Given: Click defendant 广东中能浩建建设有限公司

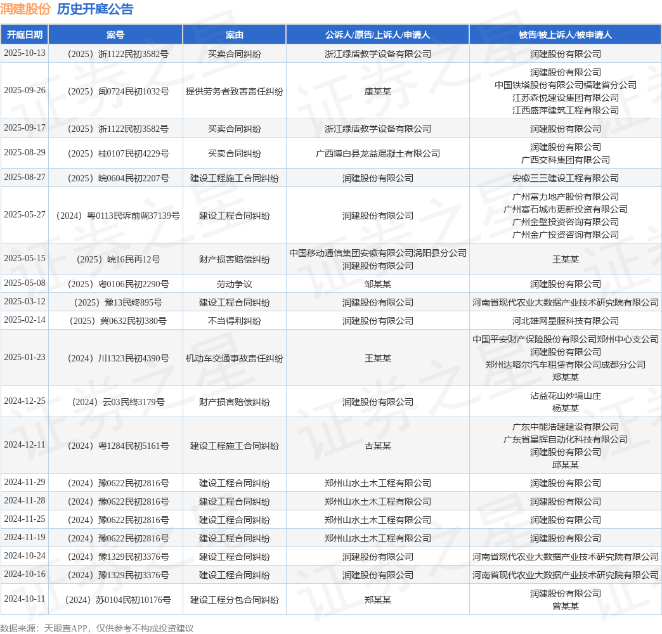Looking at the screenshot, I should click(x=566, y=427).
